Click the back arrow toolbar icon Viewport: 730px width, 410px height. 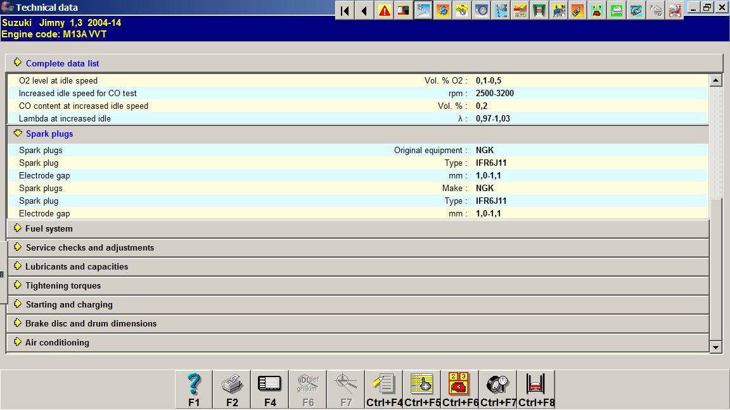[364, 10]
